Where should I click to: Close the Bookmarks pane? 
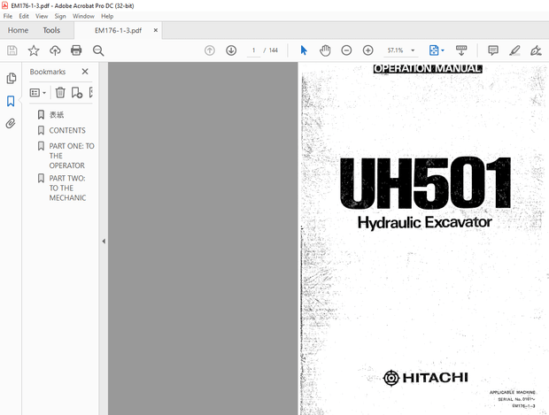pyautogui.click(x=85, y=72)
